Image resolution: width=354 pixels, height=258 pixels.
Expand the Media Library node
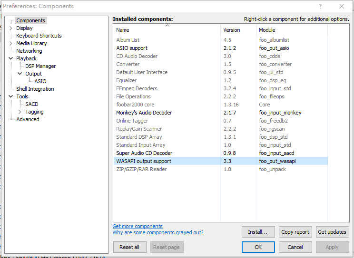(x=11, y=43)
